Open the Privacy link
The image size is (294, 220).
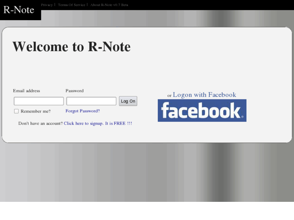(47, 5)
